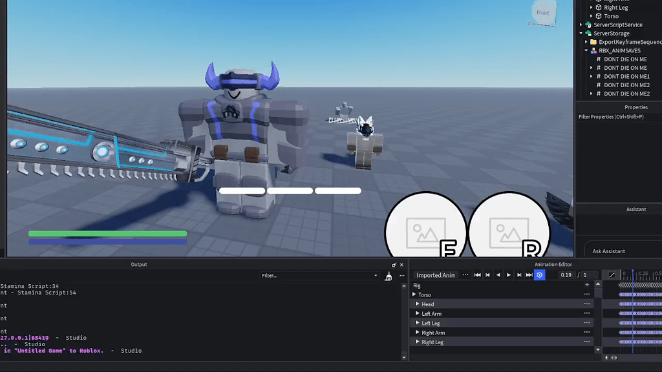Select the ExportKeyframeSequence folder icon
The image size is (662, 372).
tap(593, 42)
